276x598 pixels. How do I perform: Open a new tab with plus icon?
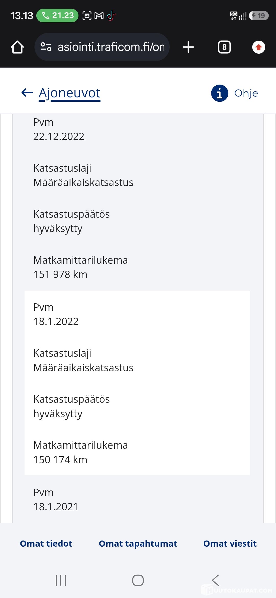point(188,47)
